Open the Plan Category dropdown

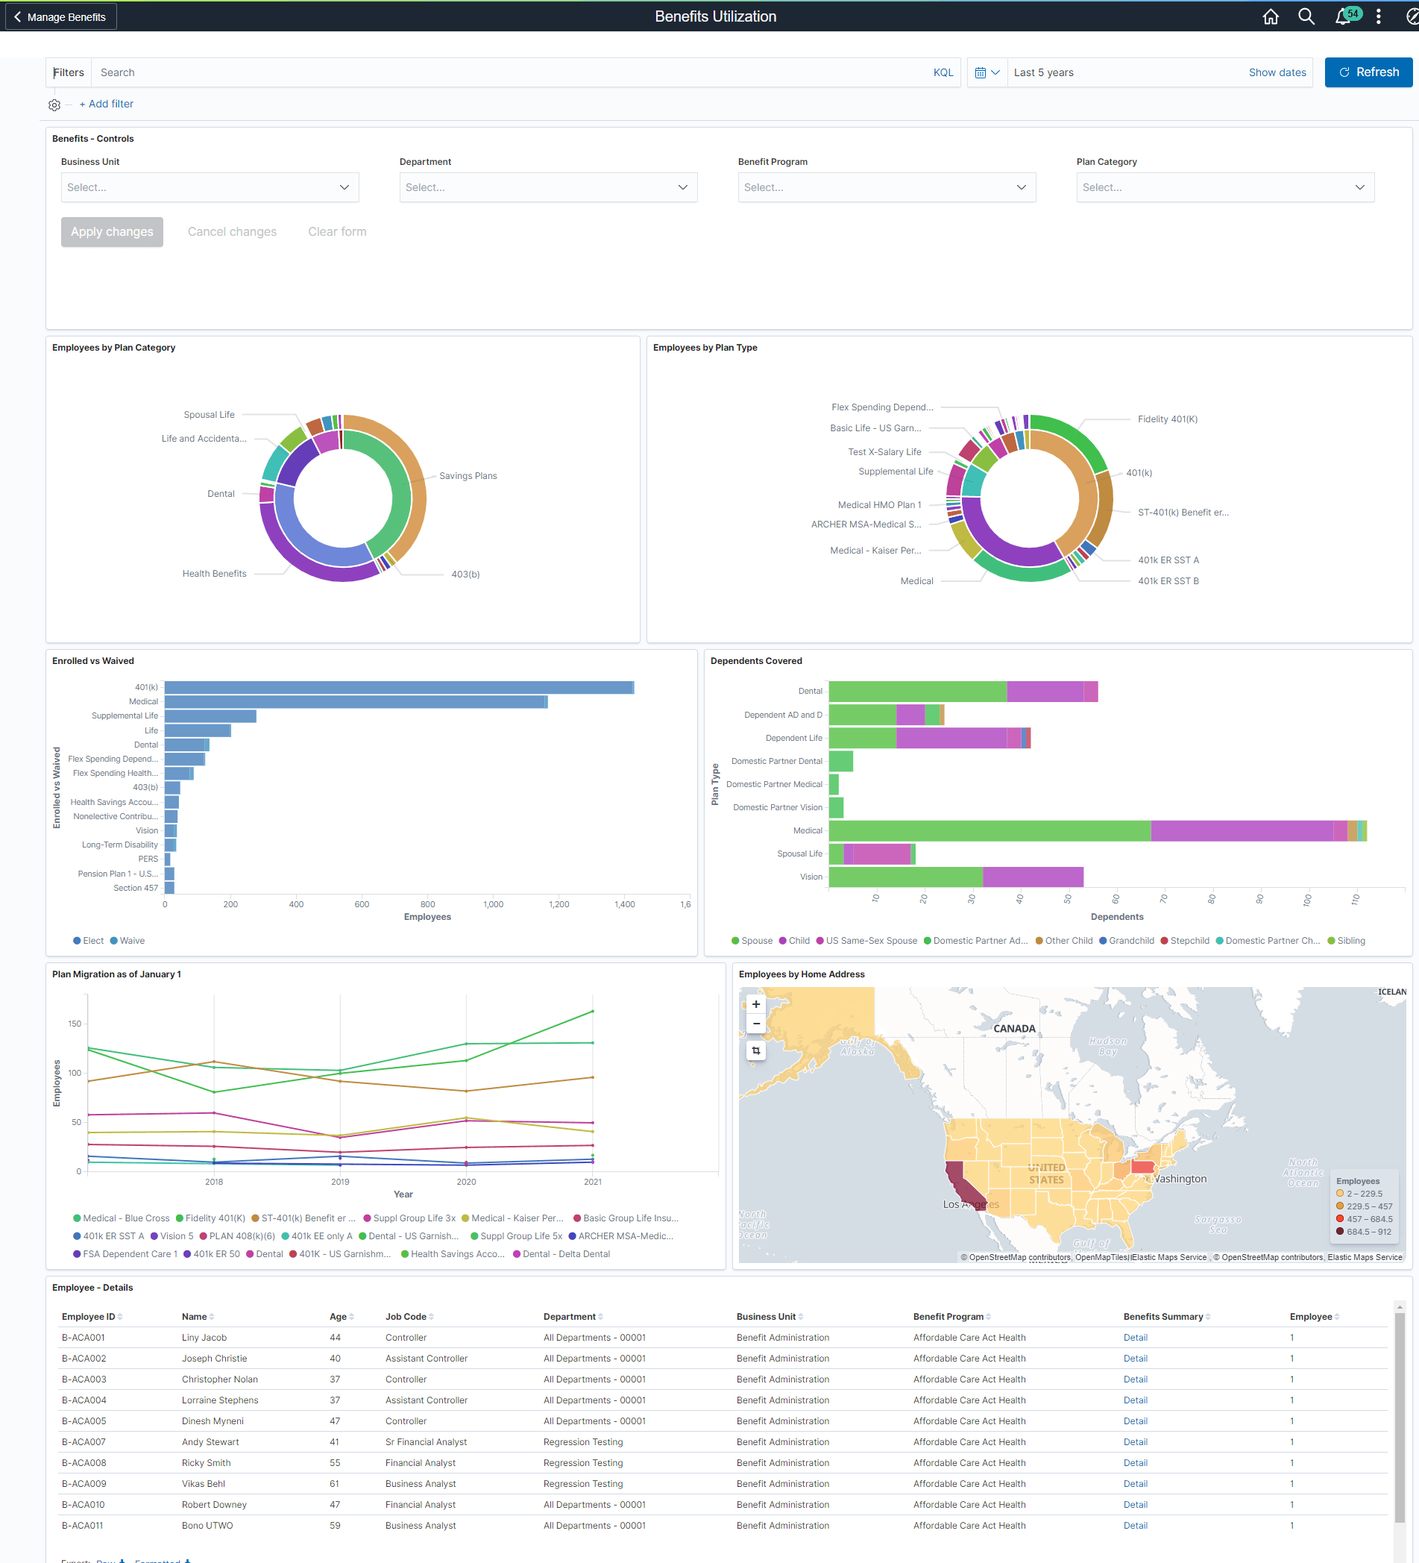(x=1224, y=187)
